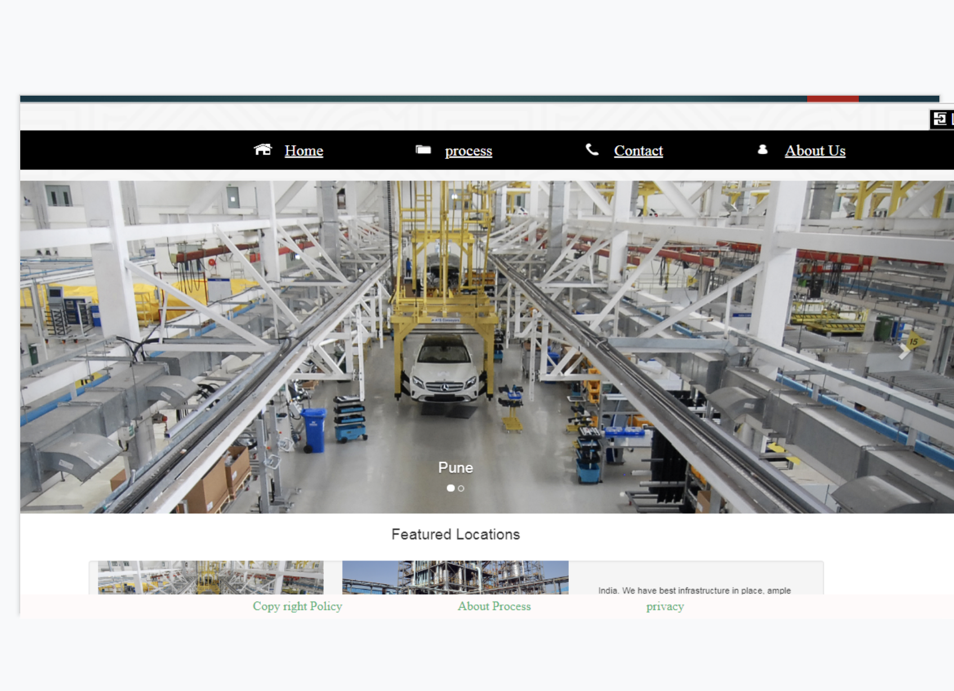The image size is (954, 691).
Task: Click the privacy link in the footer
Action: click(x=665, y=607)
